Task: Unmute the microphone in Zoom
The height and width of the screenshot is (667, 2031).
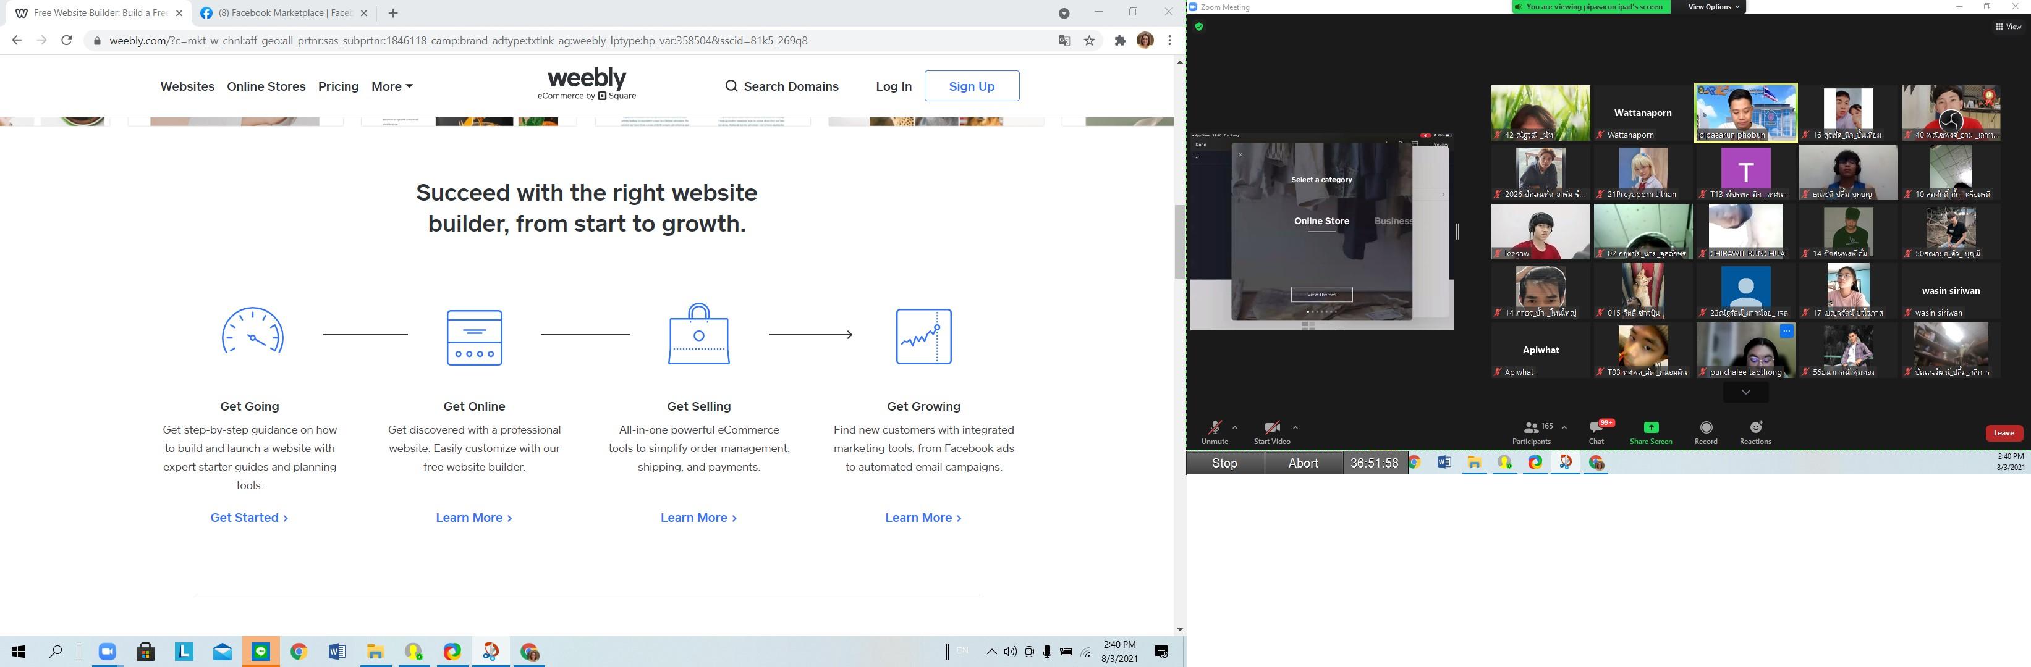Action: (x=1214, y=432)
